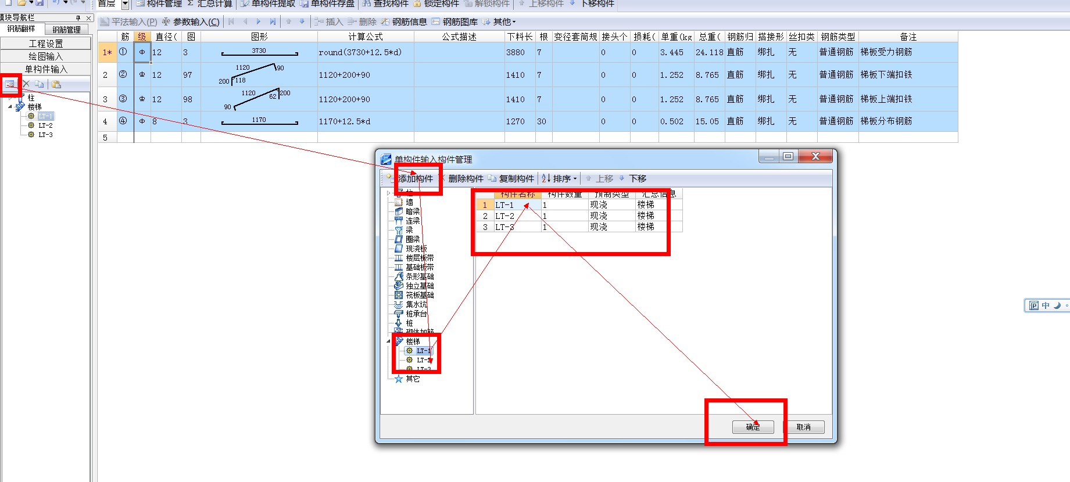1070x482 pixels.
Task: Click formula cell round(3730+12.5*d)
Action: pyautogui.click(x=366, y=52)
